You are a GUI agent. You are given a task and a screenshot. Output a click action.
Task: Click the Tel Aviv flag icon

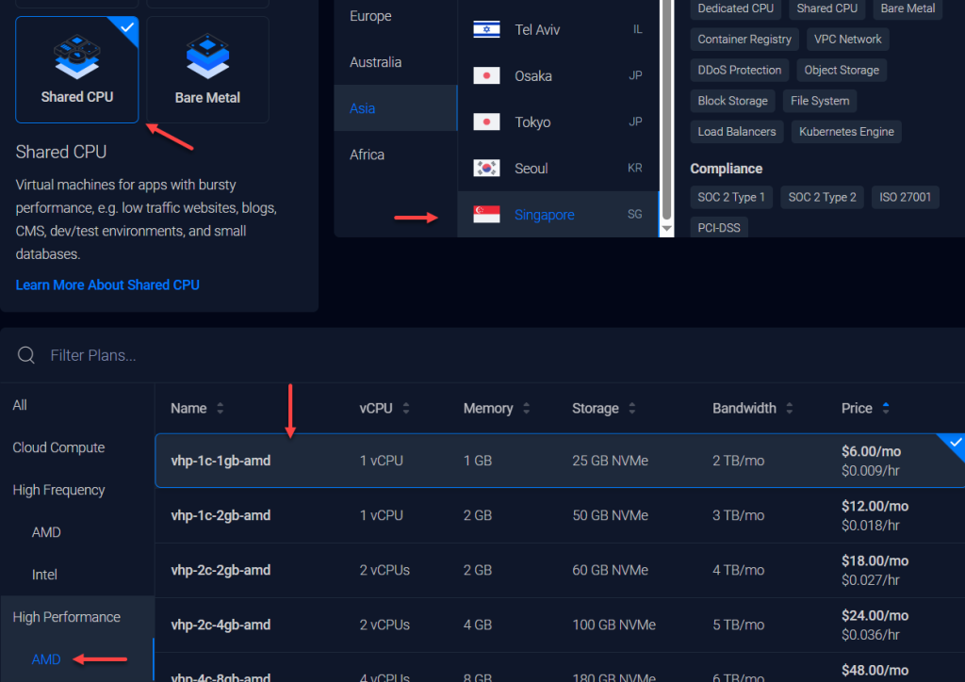tap(485, 29)
